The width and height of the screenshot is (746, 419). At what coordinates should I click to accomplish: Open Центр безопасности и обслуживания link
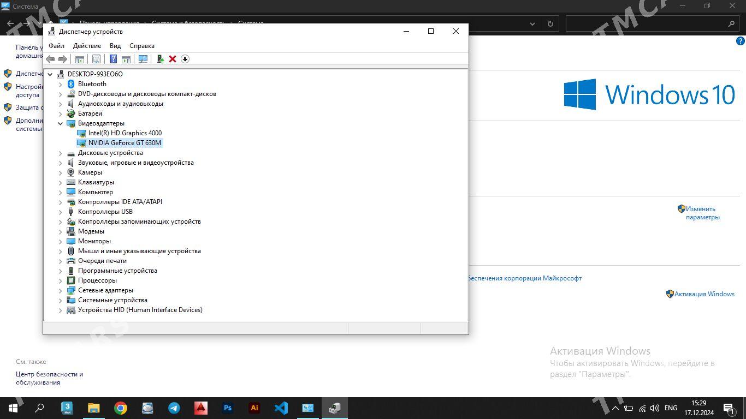[x=49, y=378]
